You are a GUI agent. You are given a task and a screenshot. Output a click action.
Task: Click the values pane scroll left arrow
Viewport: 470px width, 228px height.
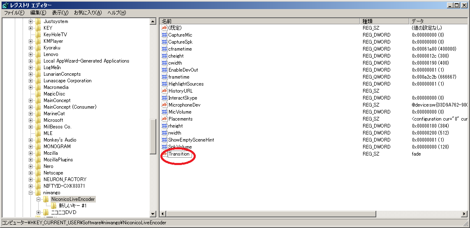tap(163, 214)
